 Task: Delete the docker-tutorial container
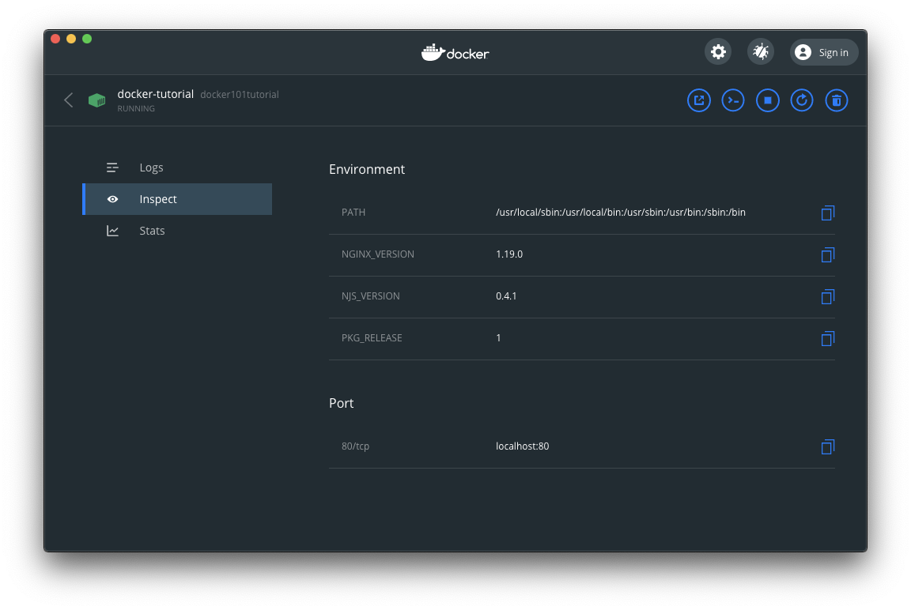pyautogui.click(x=837, y=100)
